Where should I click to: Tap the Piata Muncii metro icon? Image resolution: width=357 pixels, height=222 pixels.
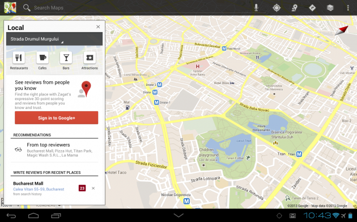click(224, 49)
